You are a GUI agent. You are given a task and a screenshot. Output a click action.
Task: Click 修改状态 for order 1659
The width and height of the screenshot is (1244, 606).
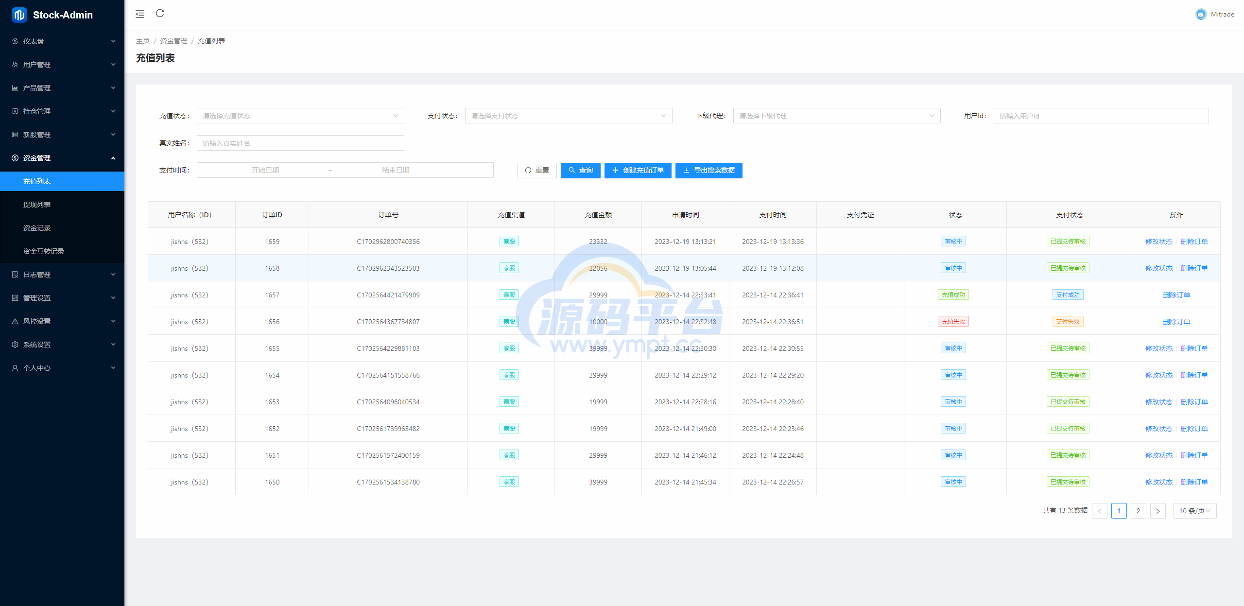pyautogui.click(x=1158, y=242)
